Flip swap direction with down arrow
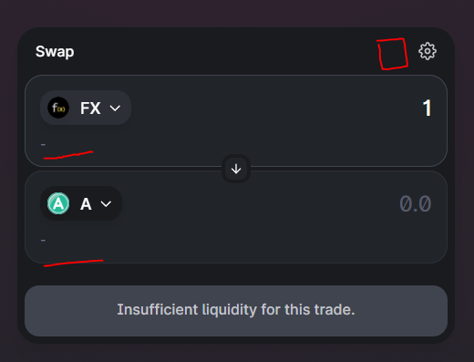The height and width of the screenshot is (362, 474). (x=236, y=169)
